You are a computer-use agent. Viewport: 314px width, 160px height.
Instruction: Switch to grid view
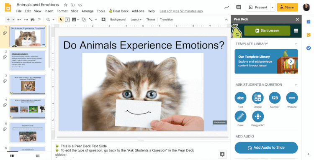click(38, 156)
